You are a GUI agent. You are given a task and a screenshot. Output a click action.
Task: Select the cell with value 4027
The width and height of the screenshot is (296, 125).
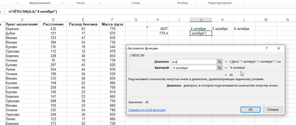pos(158,29)
